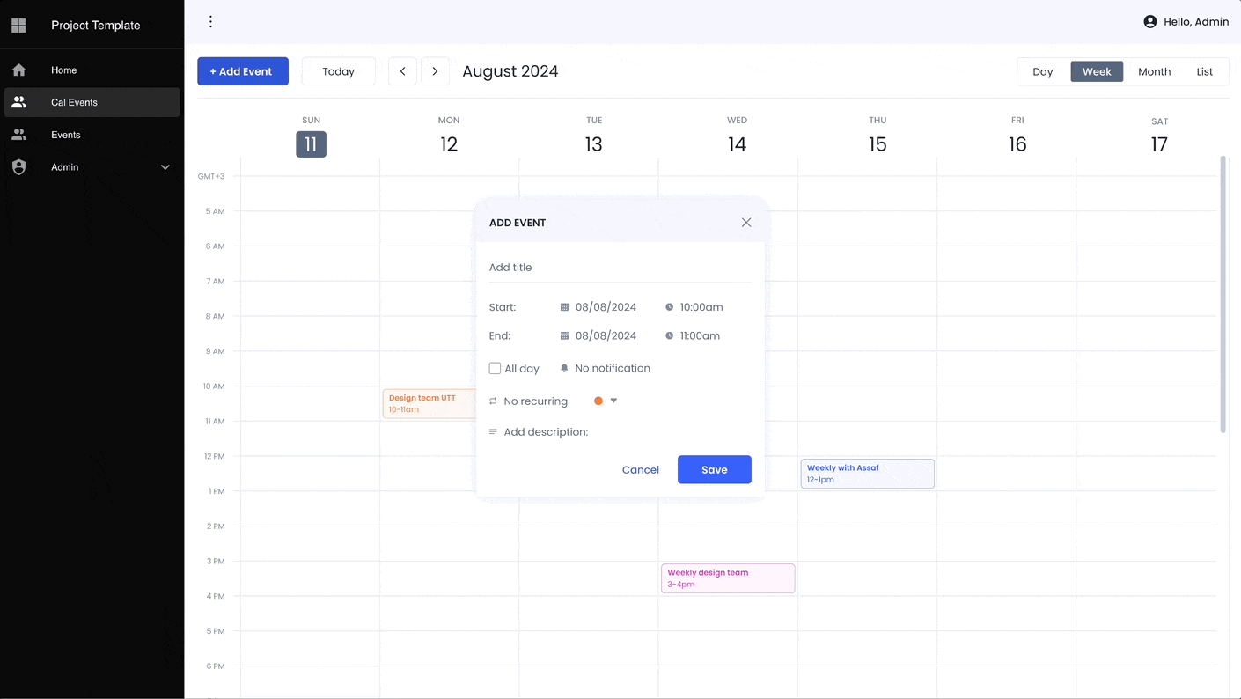1241x699 pixels.
Task: Switch to Week view
Action: (x=1097, y=71)
